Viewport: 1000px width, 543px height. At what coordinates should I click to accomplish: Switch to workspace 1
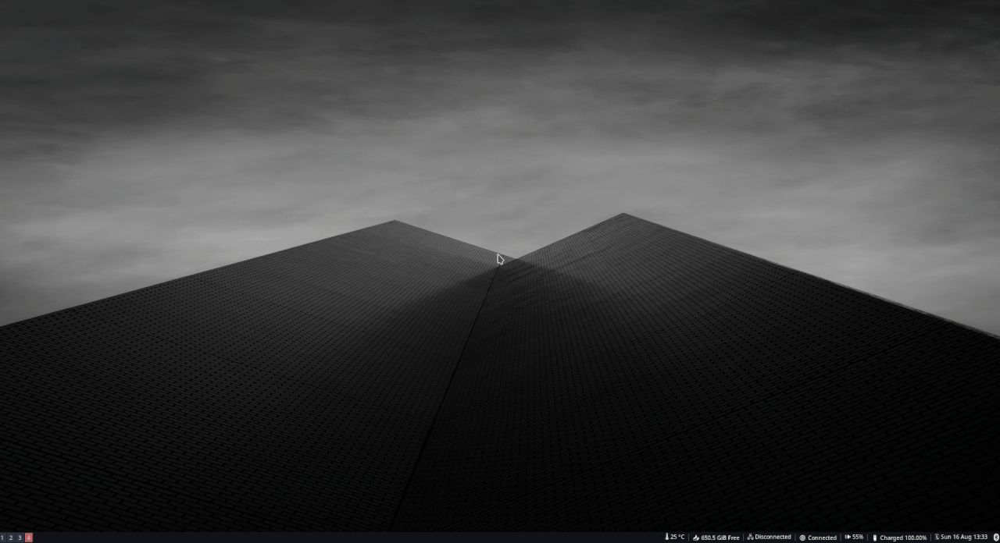point(3,538)
